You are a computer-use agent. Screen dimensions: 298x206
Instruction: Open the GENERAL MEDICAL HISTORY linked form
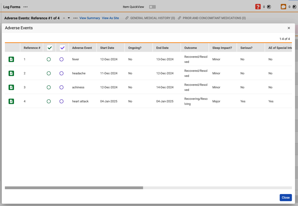152,18
